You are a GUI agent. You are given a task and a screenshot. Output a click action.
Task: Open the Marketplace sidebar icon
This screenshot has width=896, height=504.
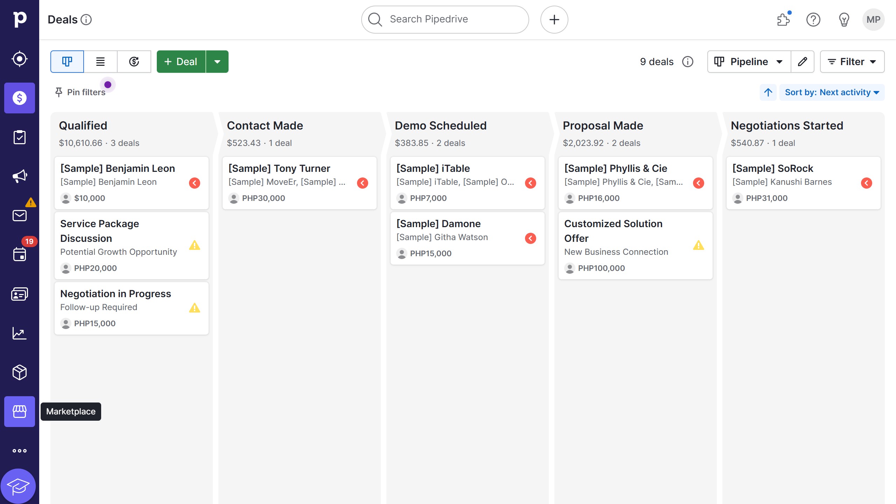click(x=20, y=412)
